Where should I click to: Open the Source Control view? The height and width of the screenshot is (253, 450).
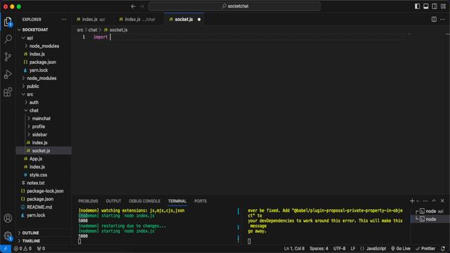tap(8, 56)
